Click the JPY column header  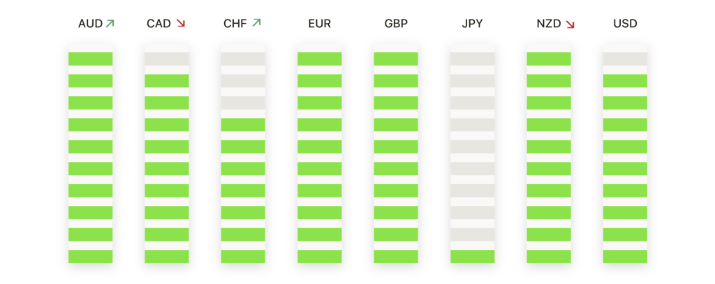pos(472,24)
